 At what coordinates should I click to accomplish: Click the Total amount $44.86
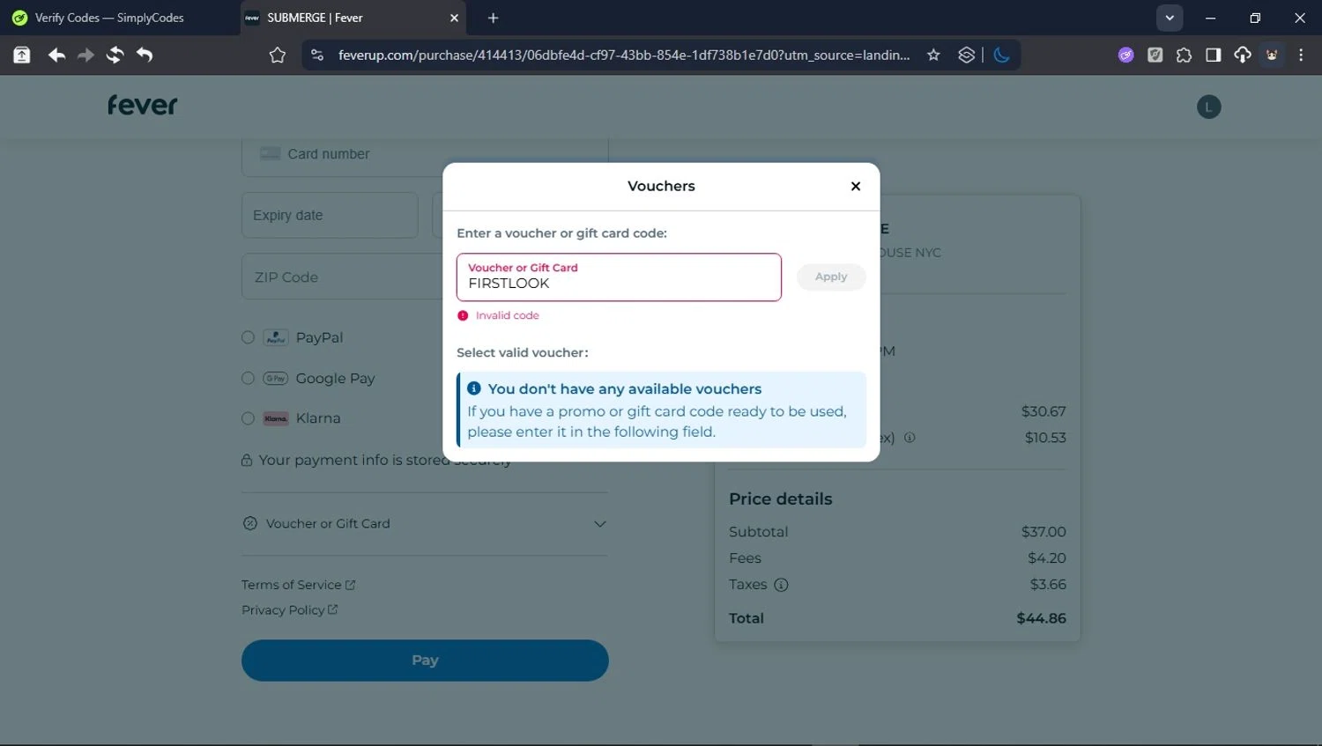[x=1041, y=618]
